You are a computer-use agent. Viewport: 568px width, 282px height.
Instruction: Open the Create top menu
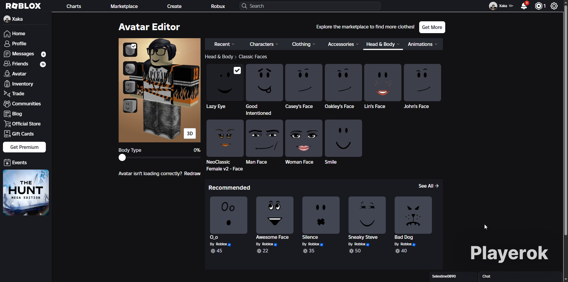click(x=174, y=6)
